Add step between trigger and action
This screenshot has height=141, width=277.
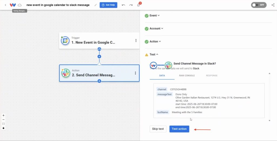pos(99,57)
